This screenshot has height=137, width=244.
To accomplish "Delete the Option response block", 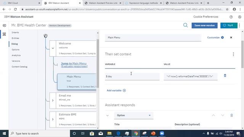I will pyautogui.click(x=231, y=115).
